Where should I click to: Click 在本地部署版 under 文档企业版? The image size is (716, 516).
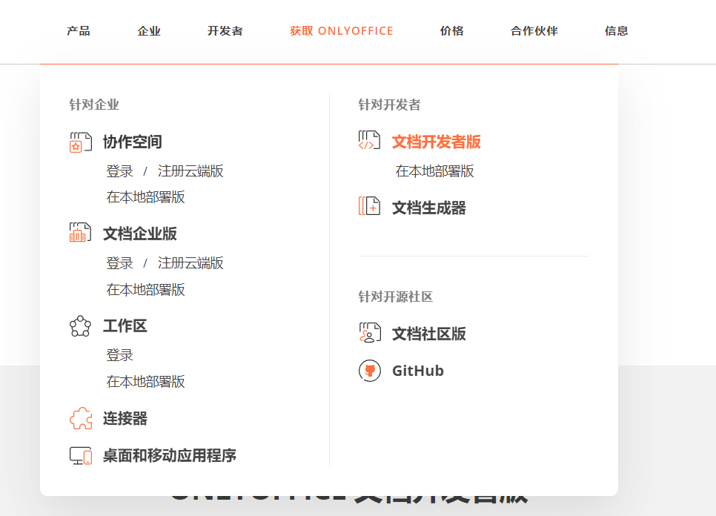click(146, 289)
